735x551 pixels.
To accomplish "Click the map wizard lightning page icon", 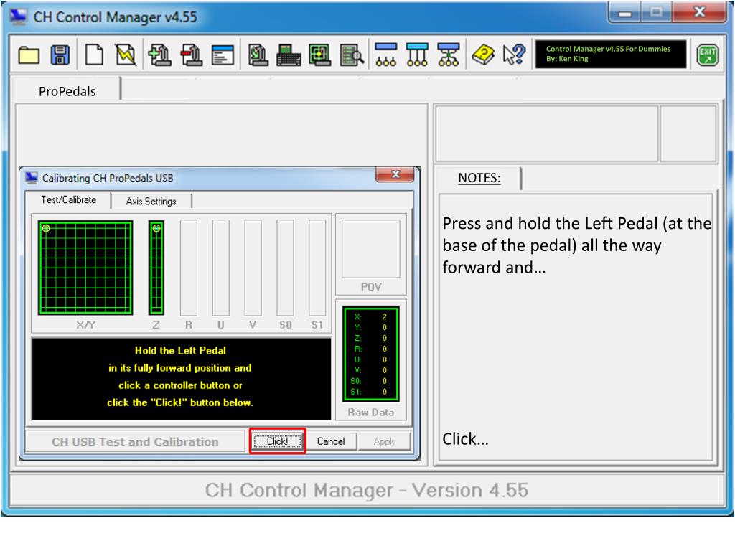I will pyautogui.click(x=126, y=55).
